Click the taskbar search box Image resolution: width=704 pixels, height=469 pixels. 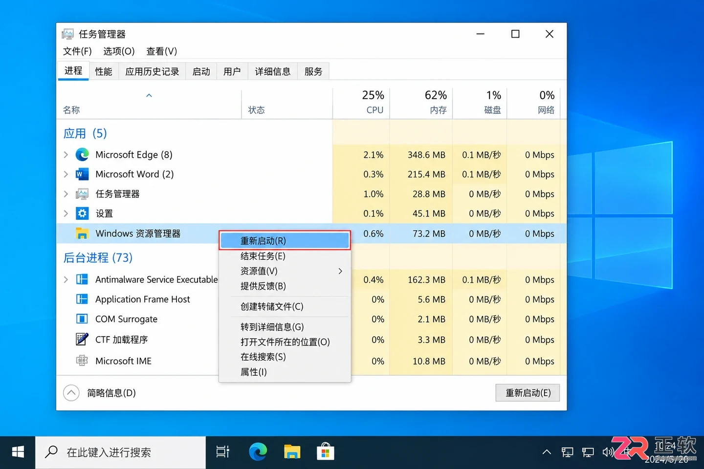[121, 452]
